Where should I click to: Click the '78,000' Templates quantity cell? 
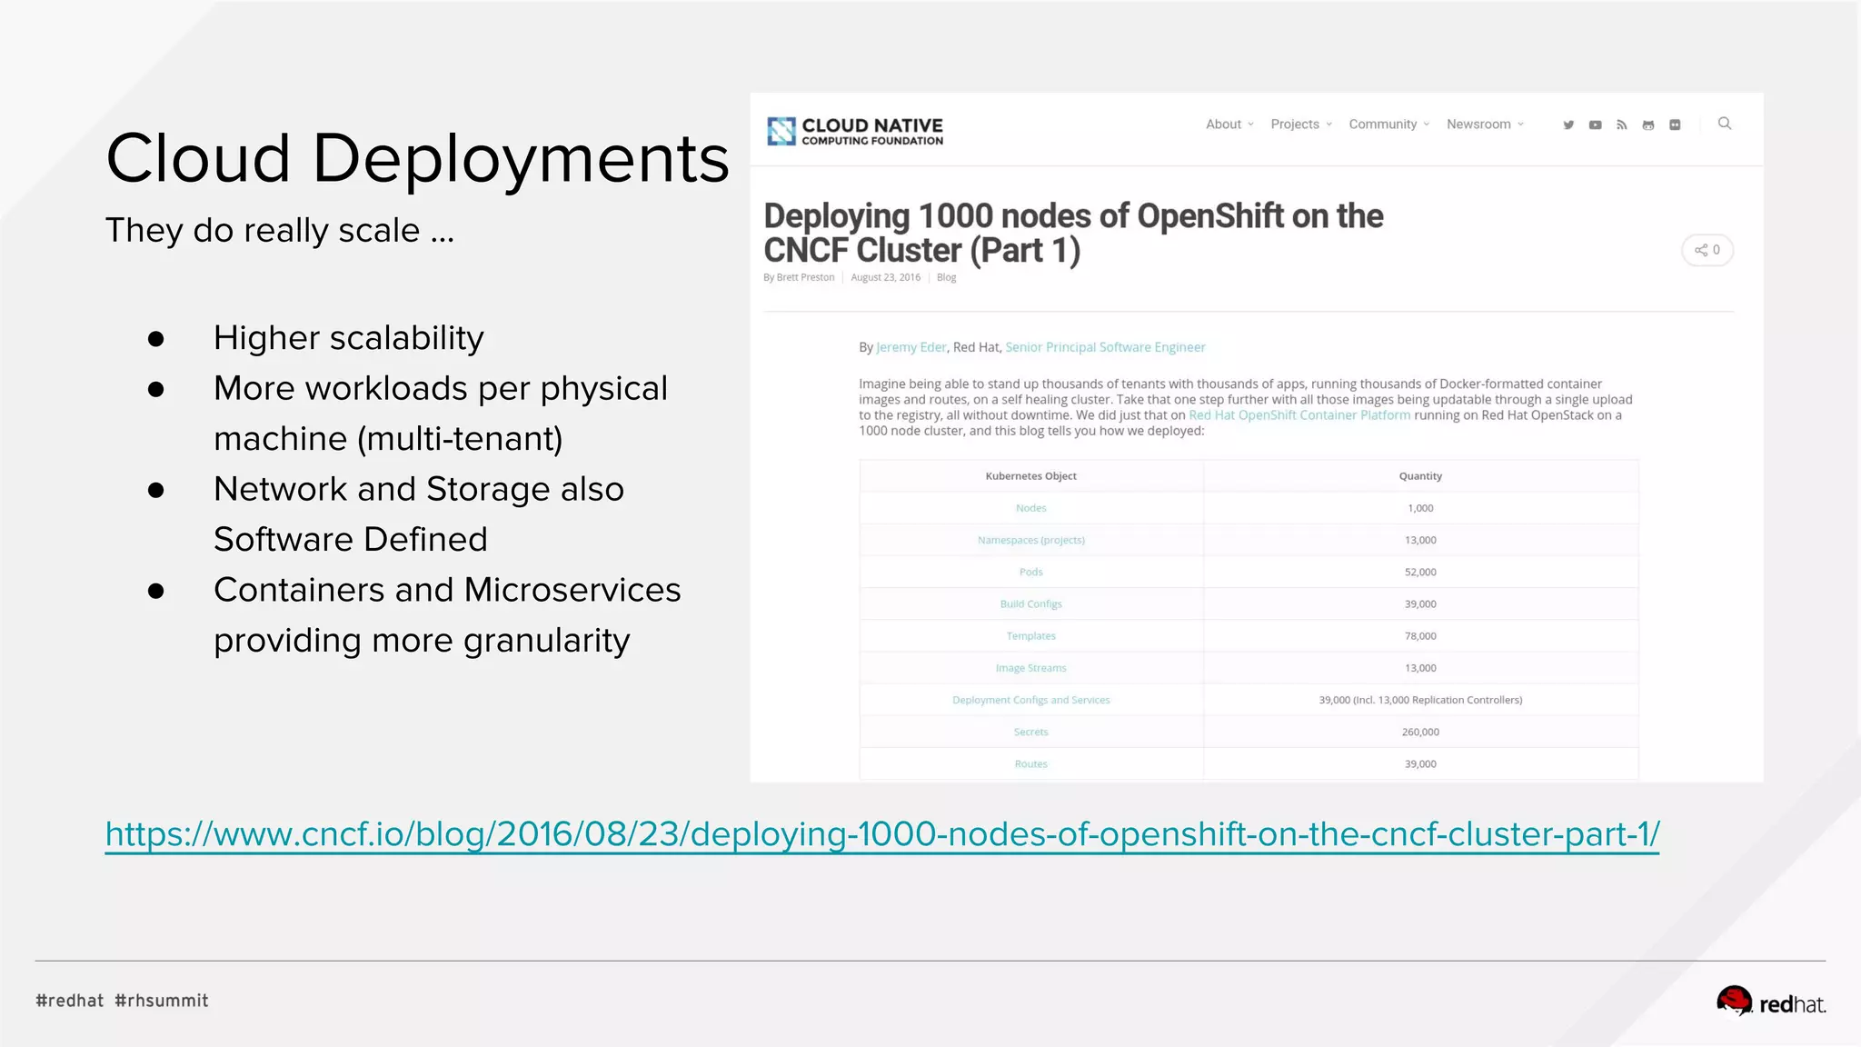(x=1420, y=635)
